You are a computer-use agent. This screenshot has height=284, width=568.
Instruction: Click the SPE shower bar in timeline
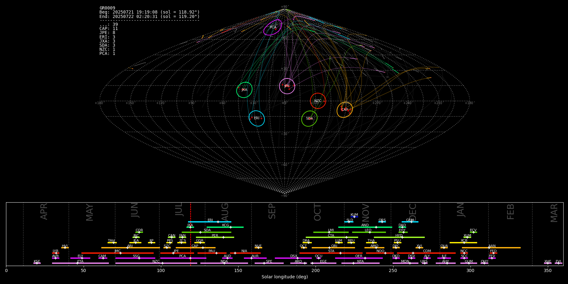click(x=269, y=263)
